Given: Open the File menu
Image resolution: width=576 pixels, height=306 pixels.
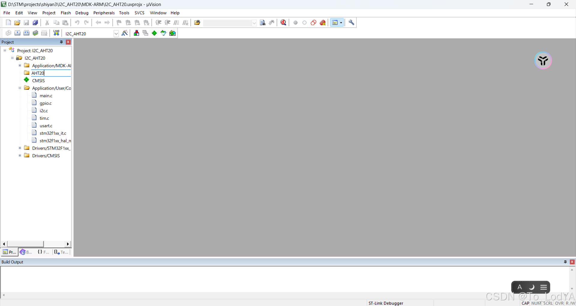Looking at the screenshot, I should [x=7, y=13].
